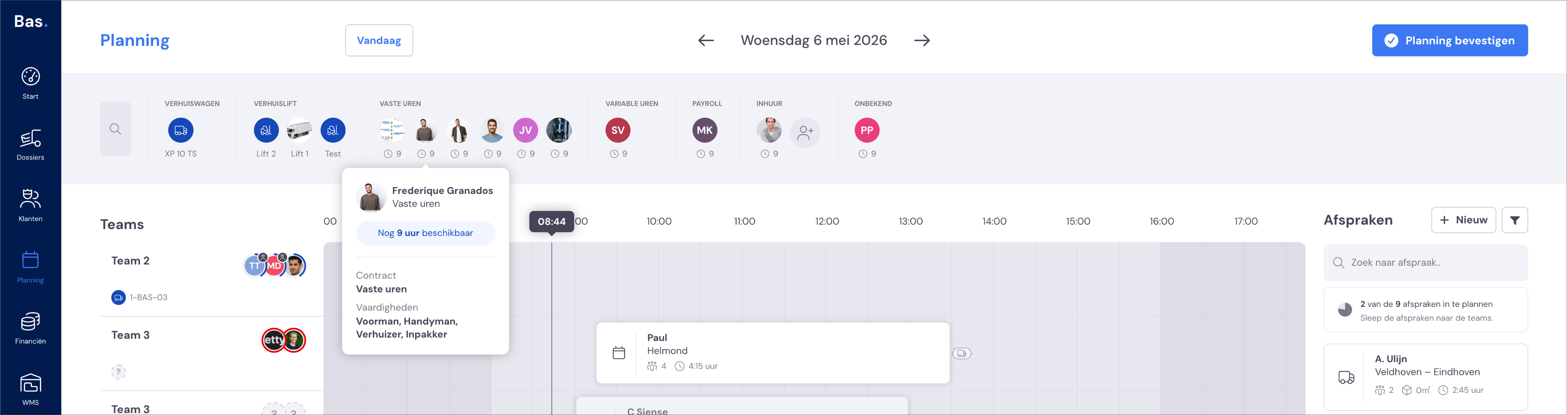Viewport: 1567px width, 415px height.
Task: Click the add inhuur person icon
Action: click(x=805, y=133)
